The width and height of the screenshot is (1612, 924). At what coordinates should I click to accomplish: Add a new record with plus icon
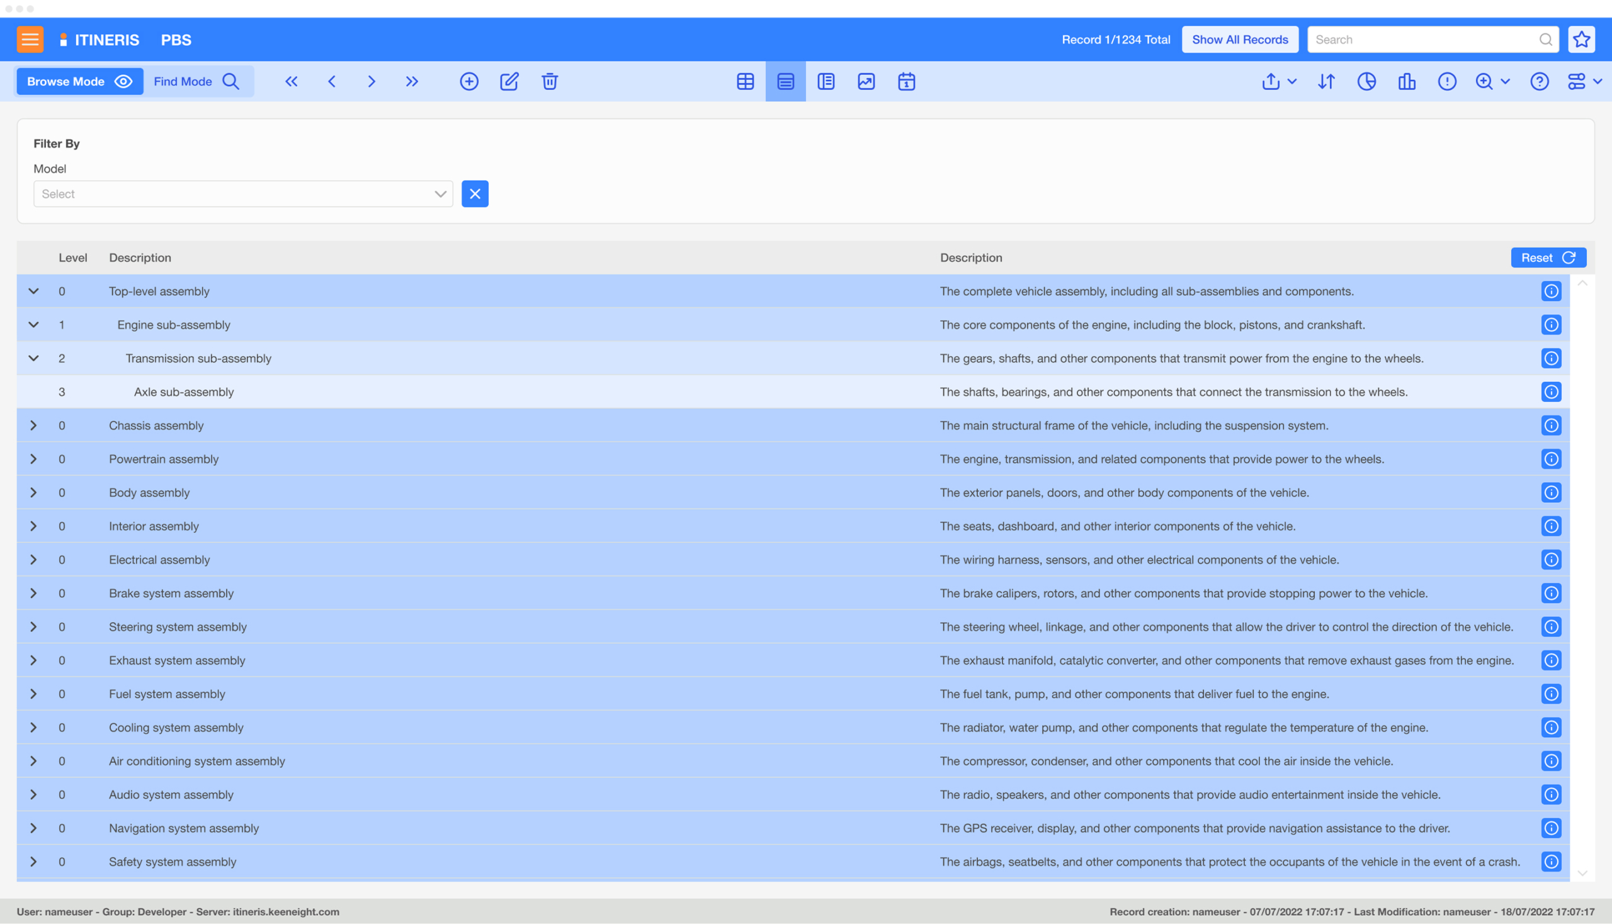pyautogui.click(x=469, y=81)
